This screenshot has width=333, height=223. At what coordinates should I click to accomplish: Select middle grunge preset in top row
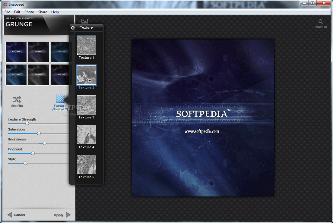[x=39, y=52]
